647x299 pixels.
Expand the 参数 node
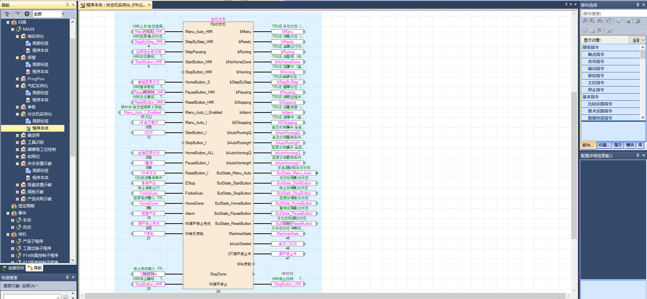tap(17, 107)
